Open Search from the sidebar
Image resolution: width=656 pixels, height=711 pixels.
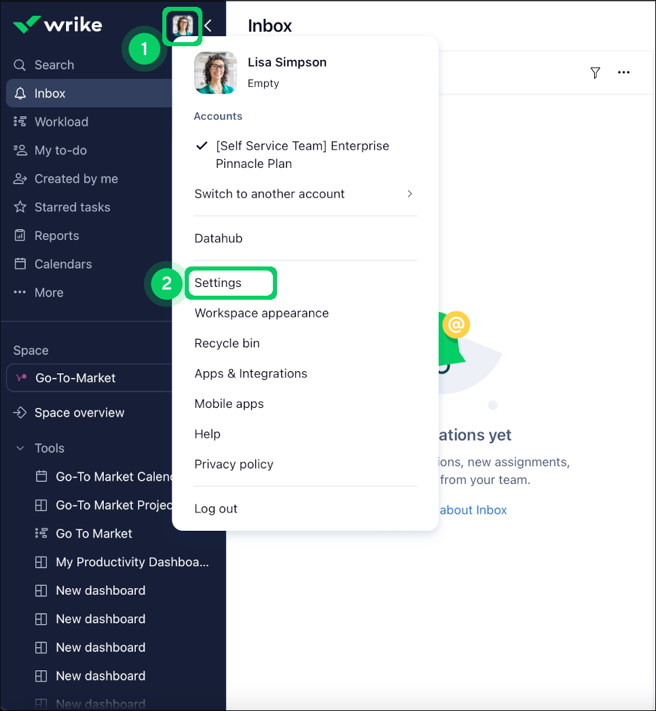click(x=54, y=65)
